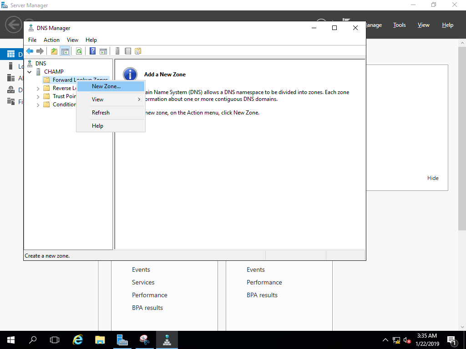Click the Local Server icon in sidebar
Screen dimensions: 466x349
(x=11, y=66)
